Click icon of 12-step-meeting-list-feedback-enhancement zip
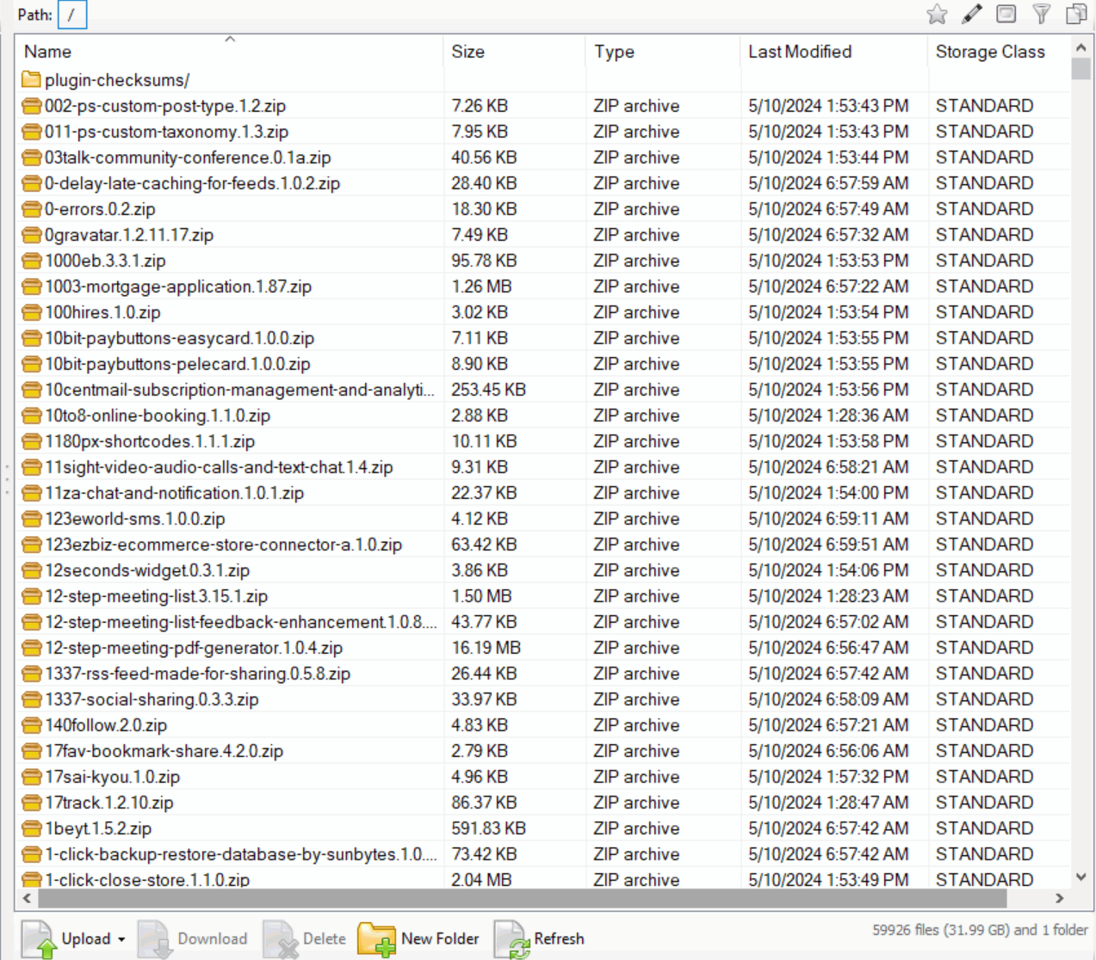This screenshot has width=1096, height=960. click(x=32, y=622)
